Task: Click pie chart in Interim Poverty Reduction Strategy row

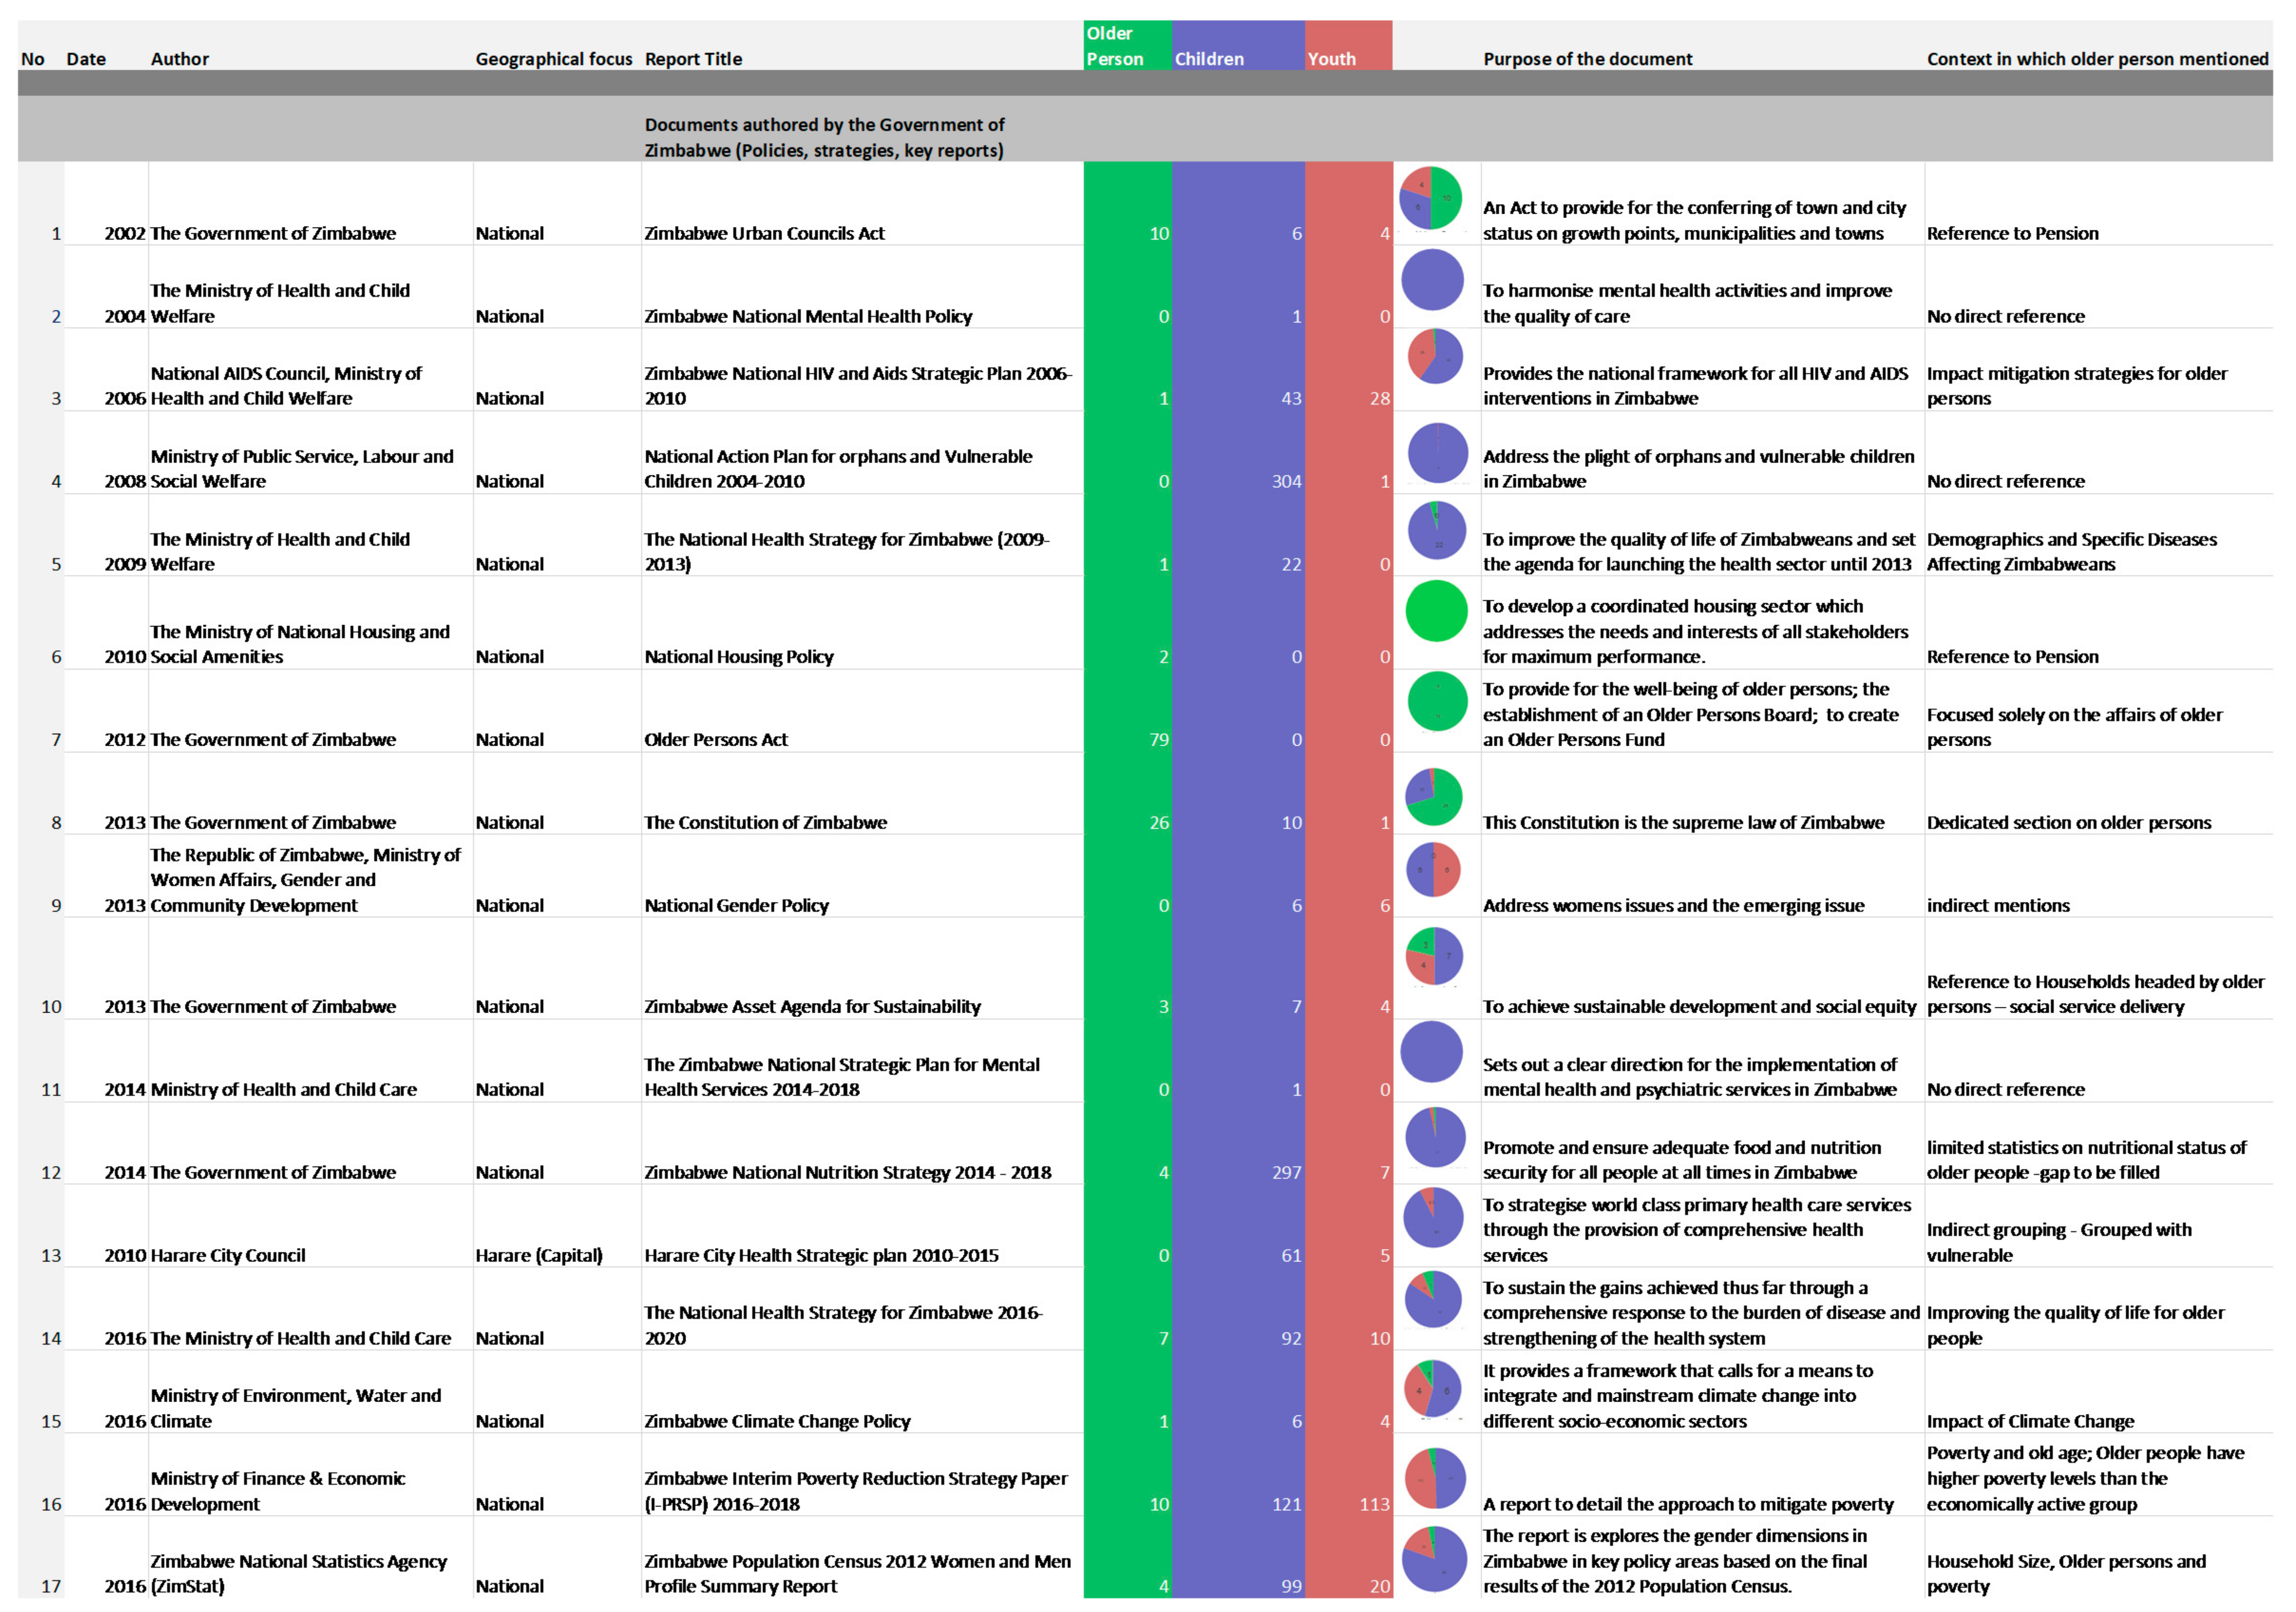Action: pyautogui.click(x=1435, y=1478)
